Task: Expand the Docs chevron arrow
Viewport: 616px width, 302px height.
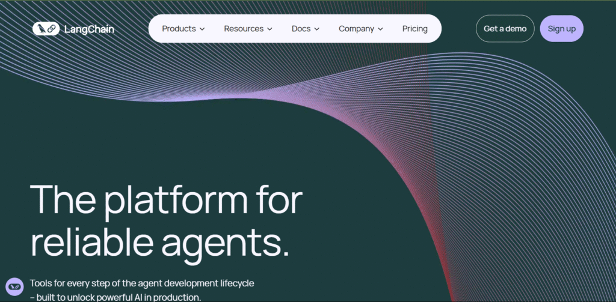Action: (x=316, y=29)
